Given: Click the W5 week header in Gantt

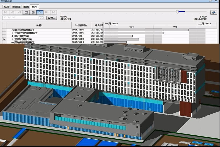Looking at the screenshot, I should point(175,27).
